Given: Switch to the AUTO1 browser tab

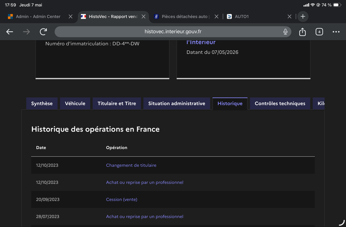Looking at the screenshot, I should pos(256,16).
